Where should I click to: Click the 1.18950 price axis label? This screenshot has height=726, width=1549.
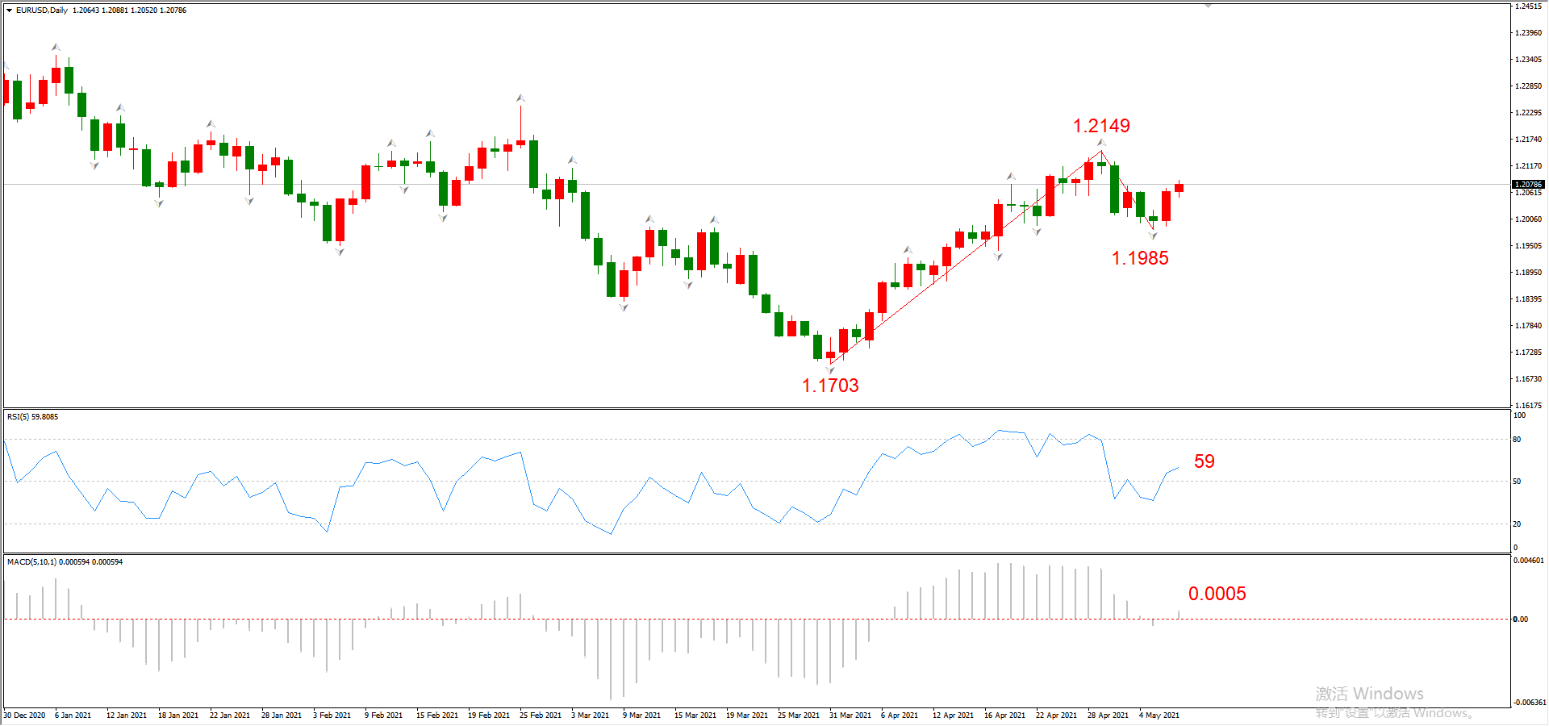(1528, 273)
